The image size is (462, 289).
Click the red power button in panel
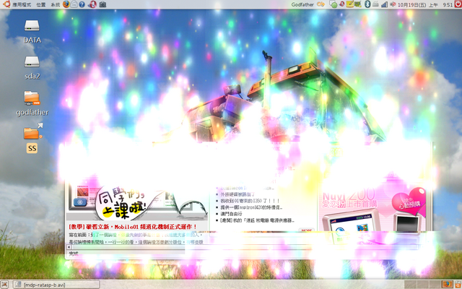tap(458, 4)
